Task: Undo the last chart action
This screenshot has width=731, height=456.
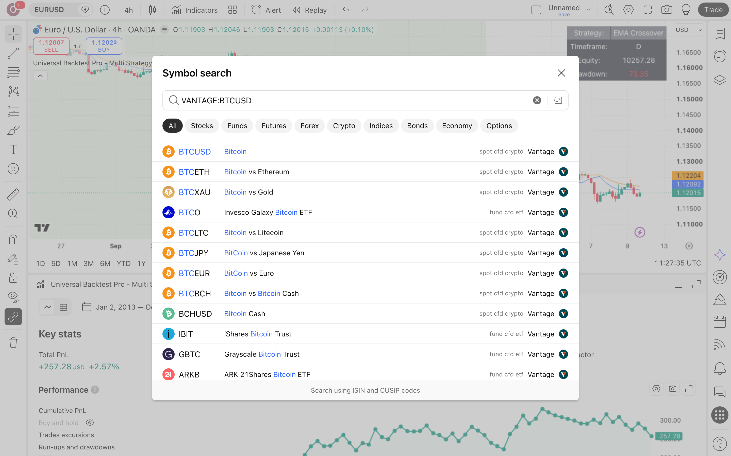Action: click(x=346, y=10)
